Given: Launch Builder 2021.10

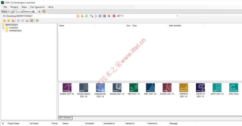Looking at the screenshot, I should click(x=67, y=89).
